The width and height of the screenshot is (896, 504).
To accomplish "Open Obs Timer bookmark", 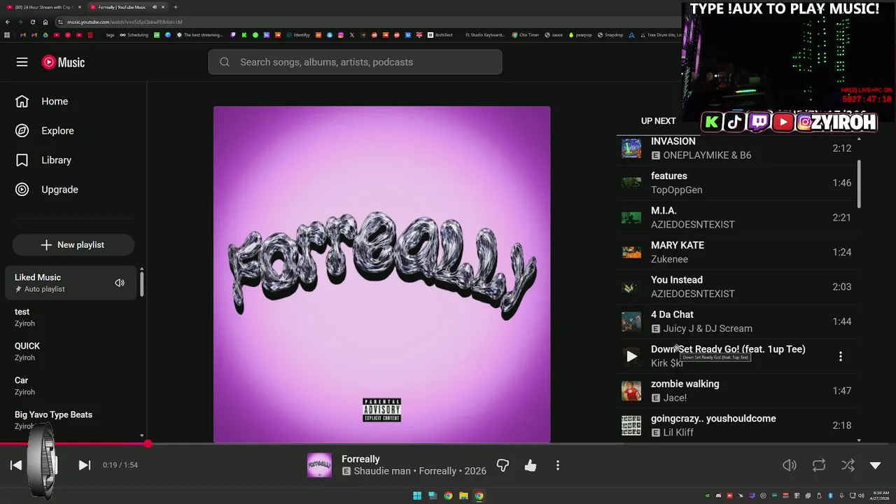I will pyautogui.click(x=526, y=34).
